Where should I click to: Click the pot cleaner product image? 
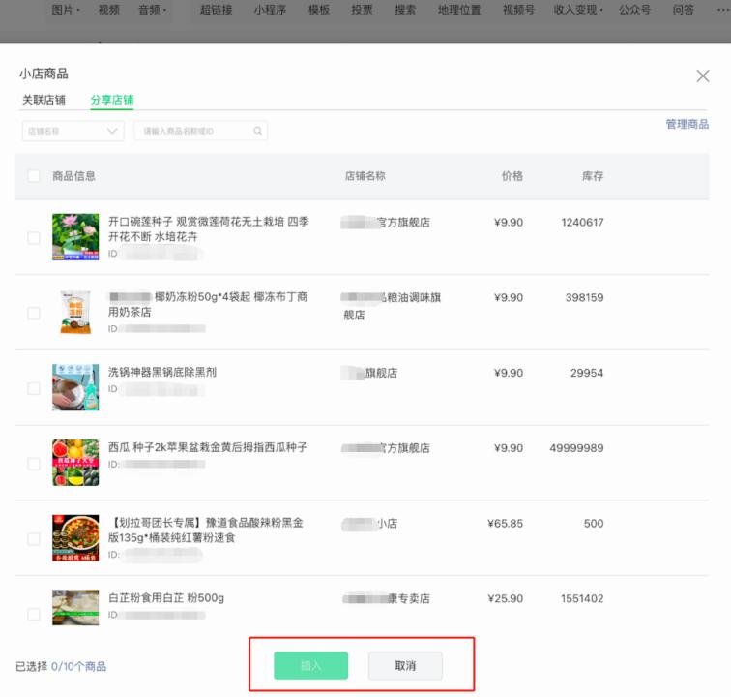pyautogui.click(x=75, y=387)
